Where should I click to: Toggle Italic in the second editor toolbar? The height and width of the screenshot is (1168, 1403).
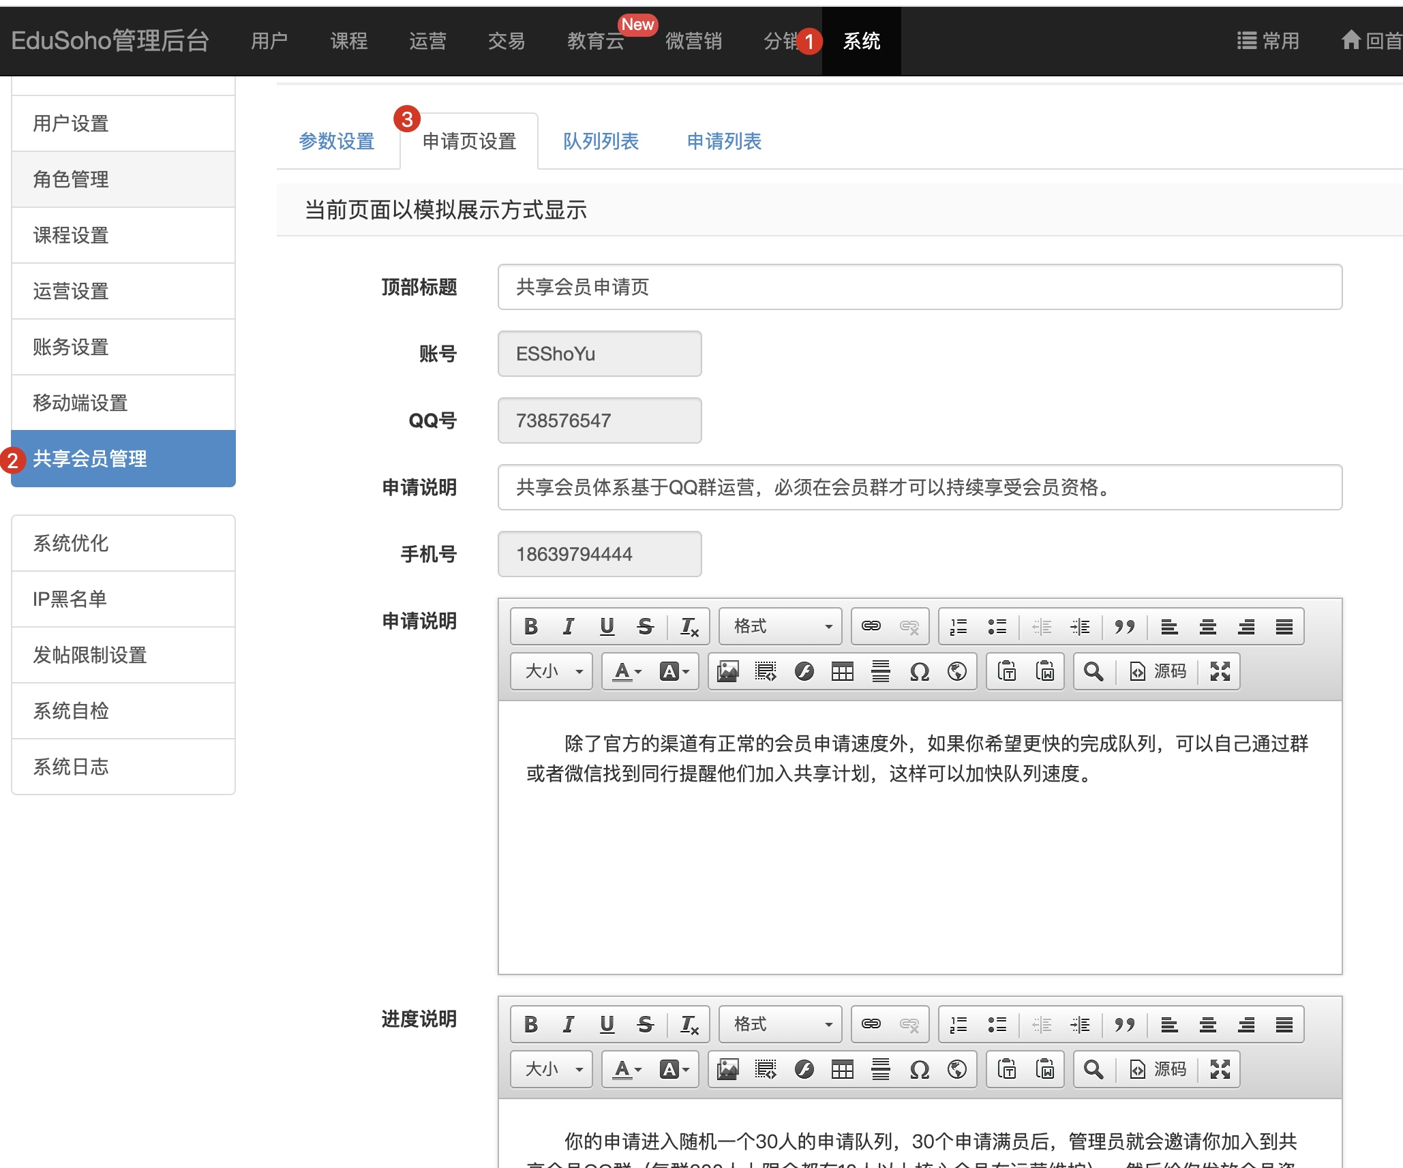[568, 1024]
